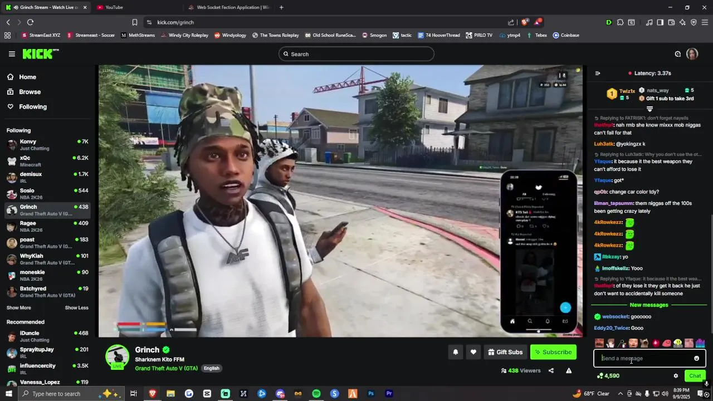Open Premiere Pro from the taskbar

[x=389, y=394]
